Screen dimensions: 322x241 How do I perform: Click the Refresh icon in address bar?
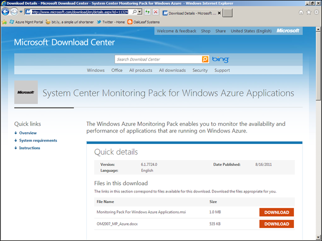pyautogui.click(x=148, y=11)
